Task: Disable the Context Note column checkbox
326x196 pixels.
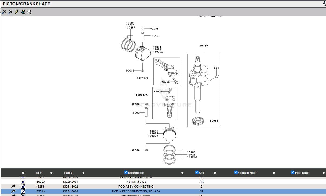Action: 236,172
